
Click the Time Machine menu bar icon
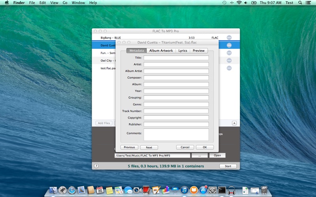[224, 3]
